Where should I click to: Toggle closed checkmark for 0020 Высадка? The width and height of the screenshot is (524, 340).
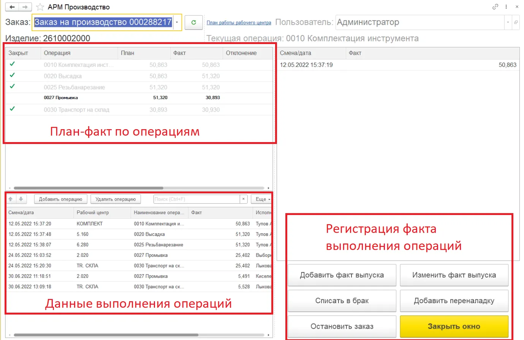click(12, 75)
